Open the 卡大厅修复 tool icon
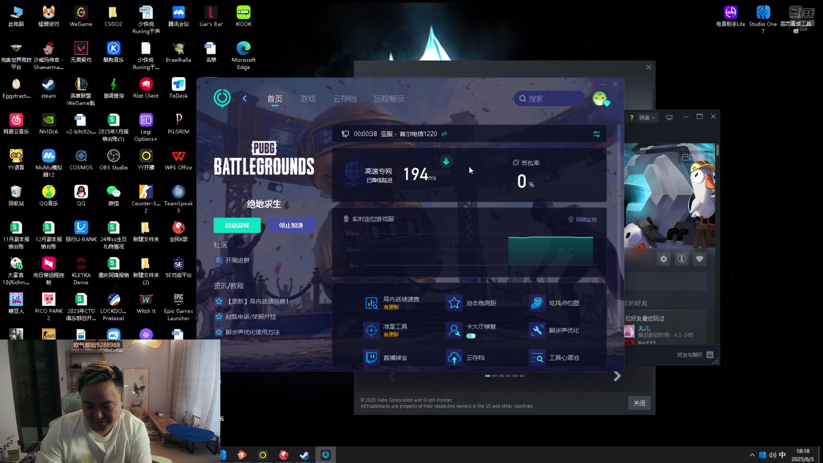Screen dimensions: 823x463 [454, 330]
